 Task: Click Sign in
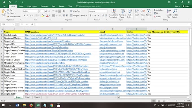(177, 6)
